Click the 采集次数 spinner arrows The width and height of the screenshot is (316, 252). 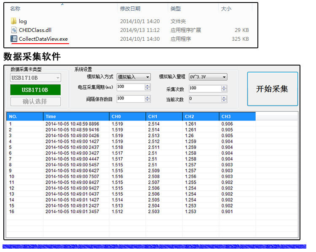coord(224,89)
